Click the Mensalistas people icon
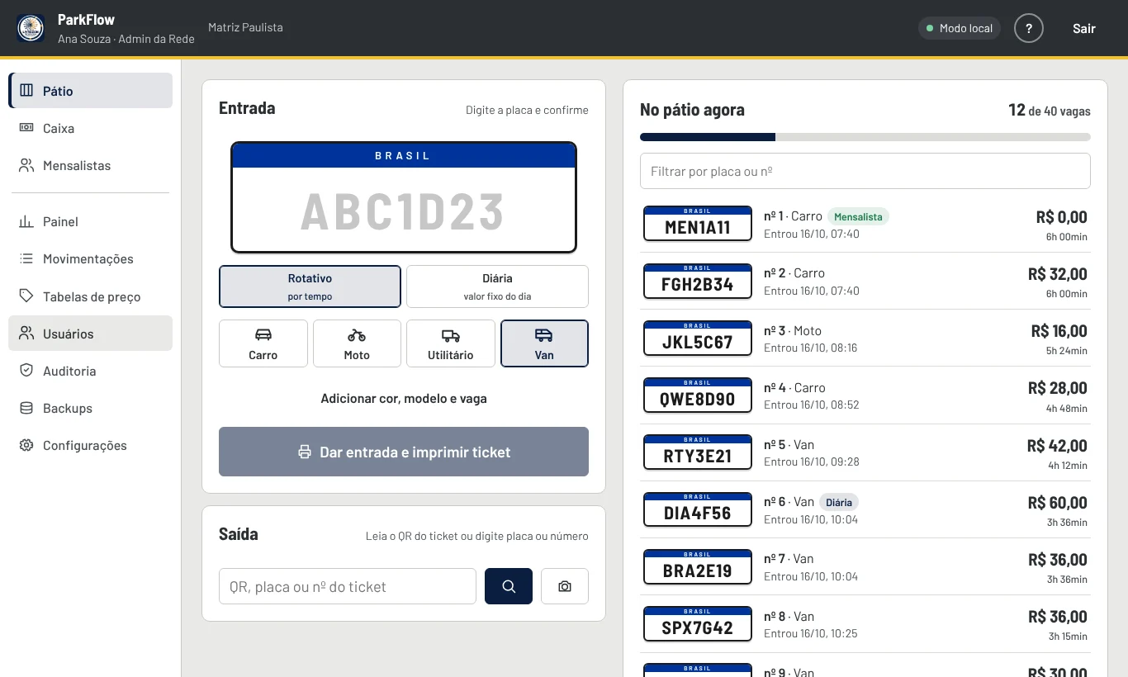 pos(26,165)
